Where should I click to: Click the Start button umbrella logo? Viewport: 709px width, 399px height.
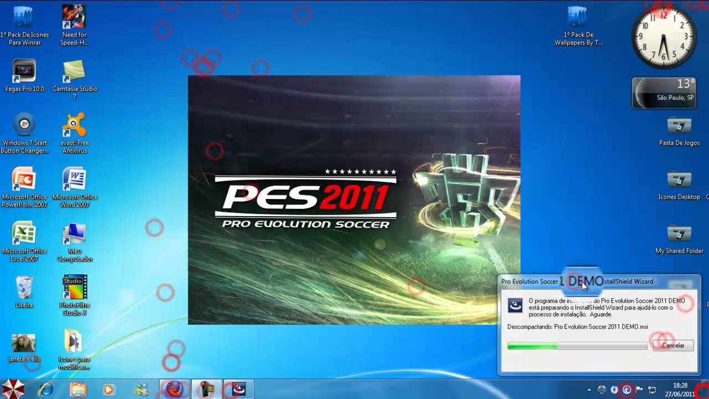(13, 389)
